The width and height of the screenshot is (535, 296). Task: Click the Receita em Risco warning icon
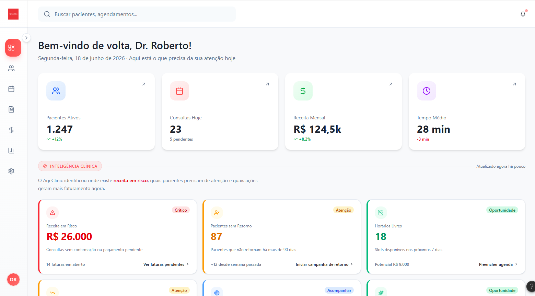53,213
